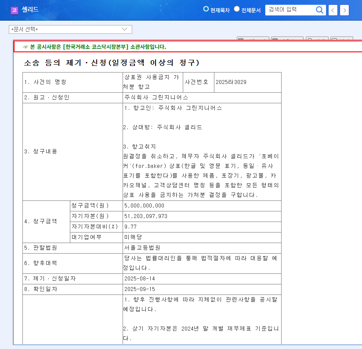Click the claim amount 5,000,000,000

click(x=144, y=206)
